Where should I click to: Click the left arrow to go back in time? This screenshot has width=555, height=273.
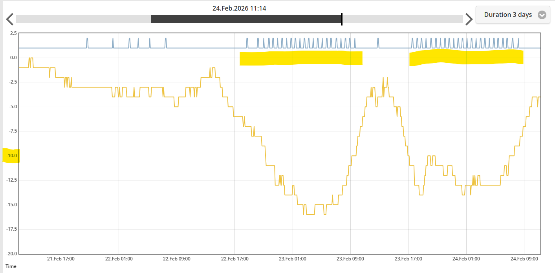coord(10,19)
